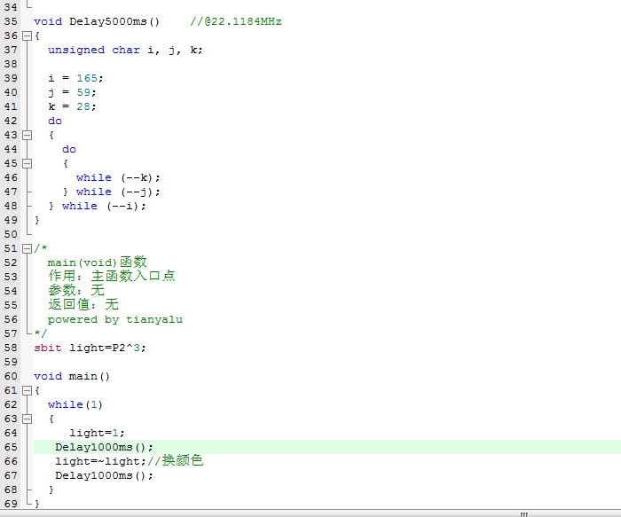Click line number 35 in the gutter
This screenshot has height=517, width=621.
11,21
